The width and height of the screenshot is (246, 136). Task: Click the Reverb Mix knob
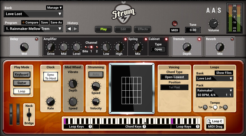[220, 47]
